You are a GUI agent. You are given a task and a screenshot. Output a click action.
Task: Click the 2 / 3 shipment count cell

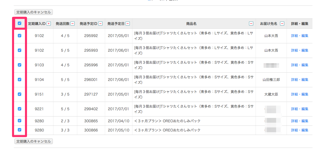[65, 121]
